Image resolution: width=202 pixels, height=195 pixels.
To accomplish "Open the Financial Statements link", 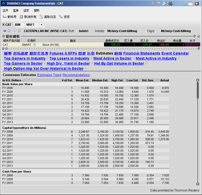I will click(142, 54).
